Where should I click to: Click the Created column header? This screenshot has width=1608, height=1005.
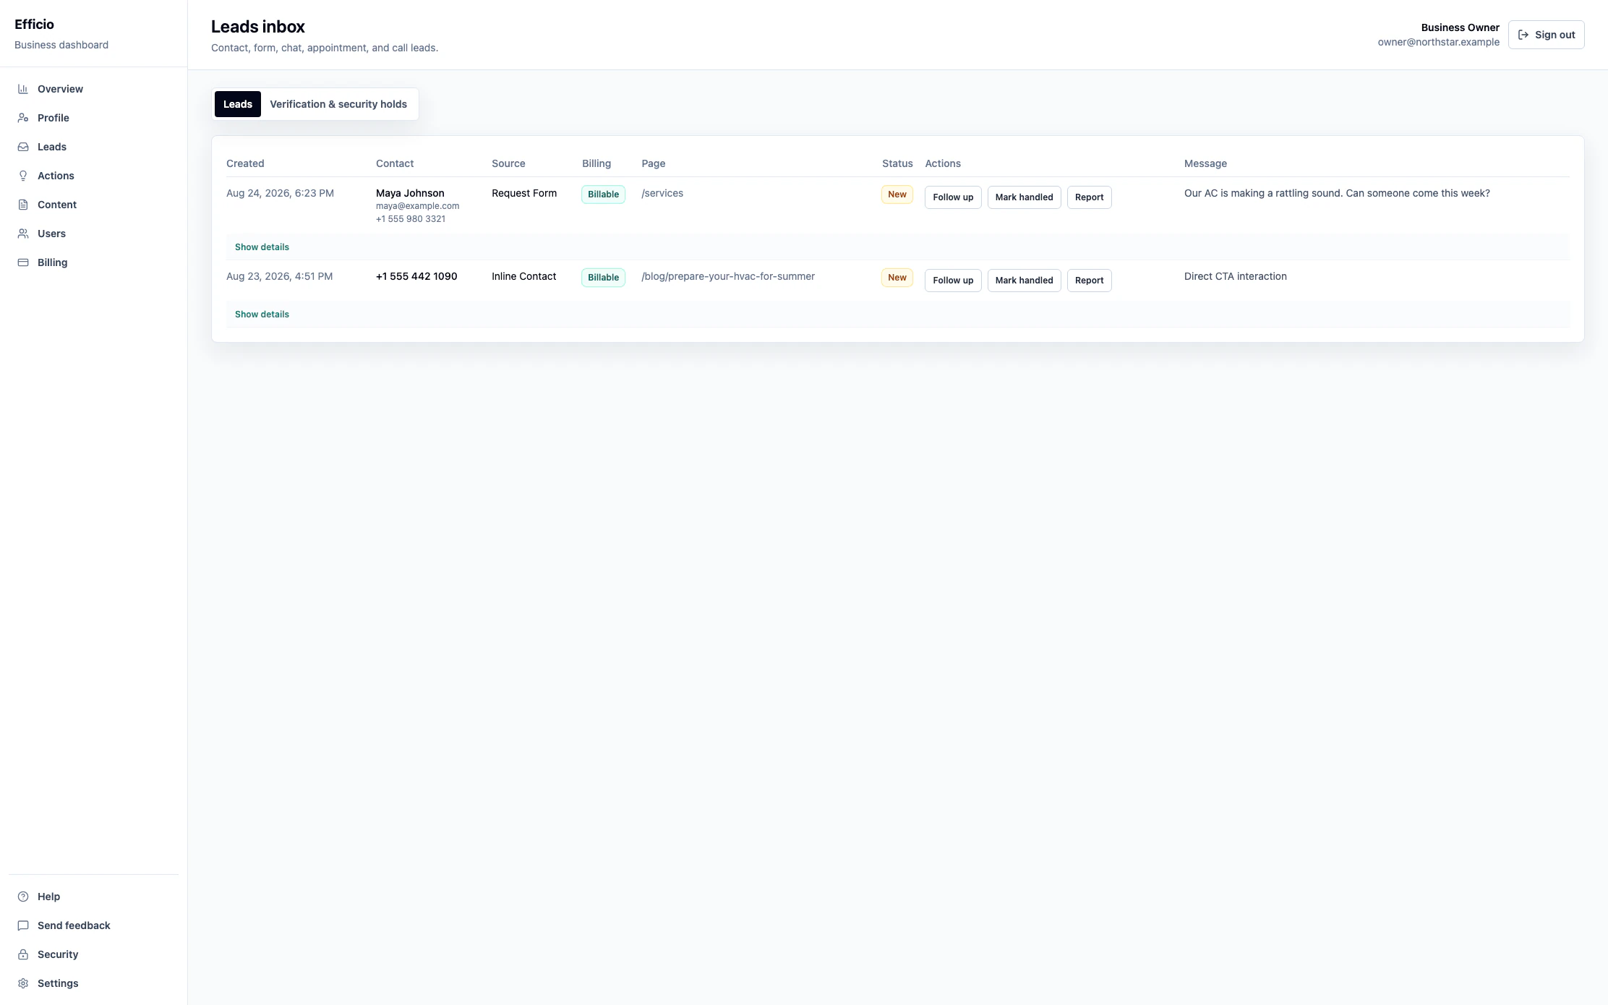point(245,163)
